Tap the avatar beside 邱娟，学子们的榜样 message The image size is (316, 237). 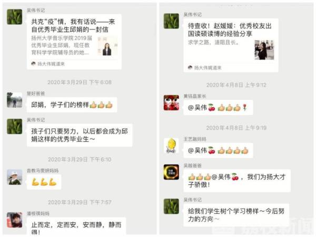(15, 100)
